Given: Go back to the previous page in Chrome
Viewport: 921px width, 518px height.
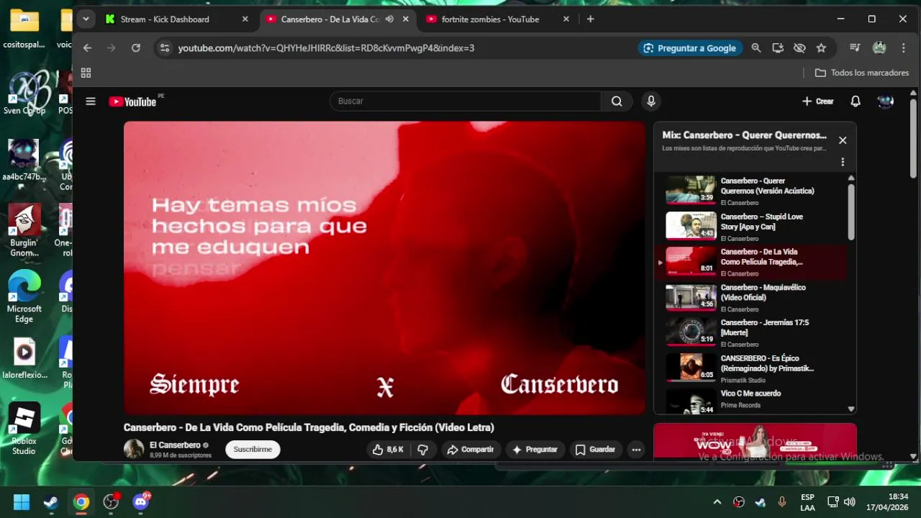Looking at the screenshot, I should point(88,48).
